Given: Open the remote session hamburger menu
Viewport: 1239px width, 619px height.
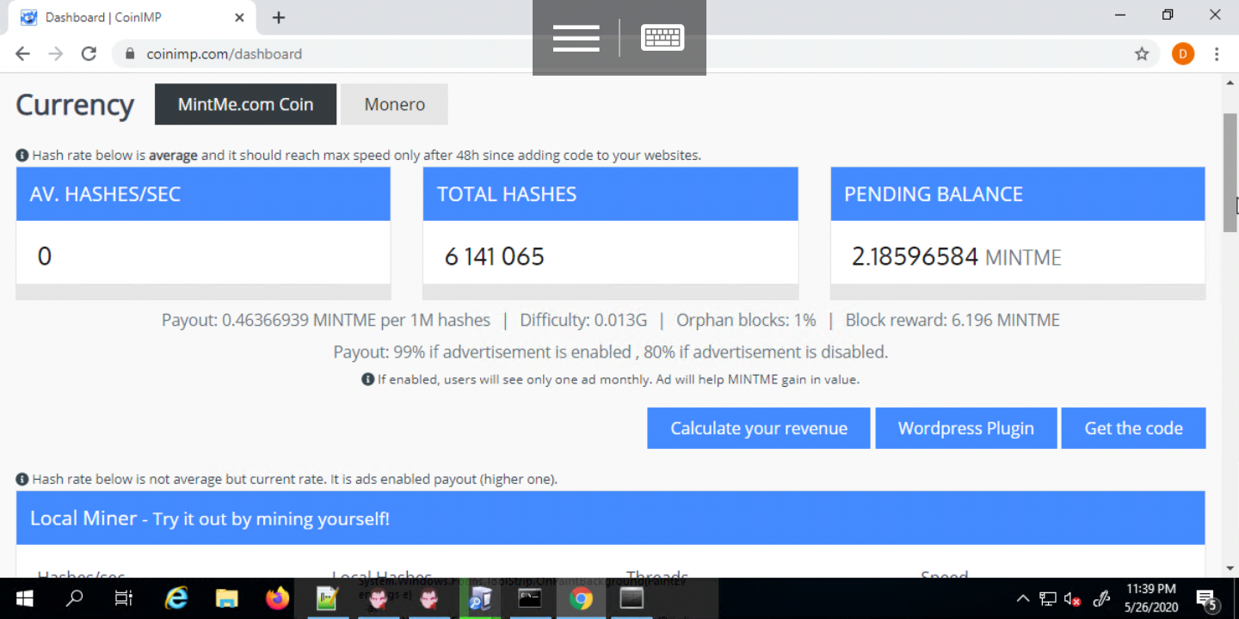Looking at the screenshot, I should [576, 38].
